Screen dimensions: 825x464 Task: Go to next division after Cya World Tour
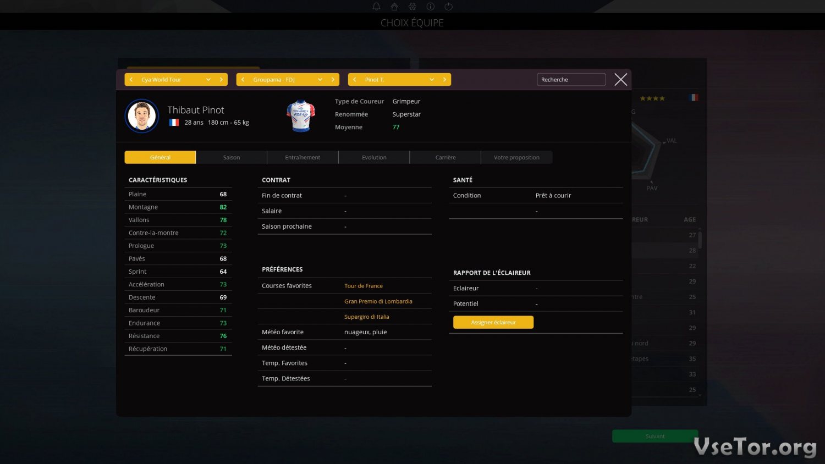coord(221,80)
